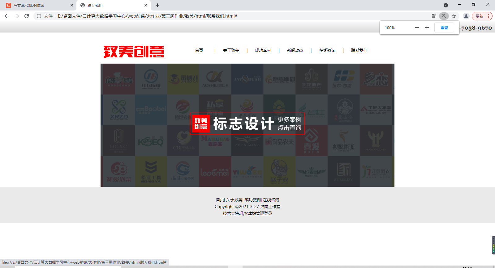Click the Baobei logo tile

tap(151, 110)
